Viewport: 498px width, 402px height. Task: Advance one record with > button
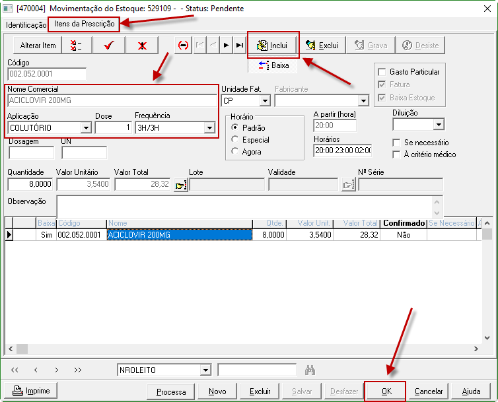click(57, 370)
